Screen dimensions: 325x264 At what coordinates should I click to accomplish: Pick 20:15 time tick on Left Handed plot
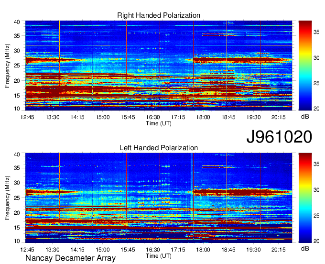click(x=279, y=250)
